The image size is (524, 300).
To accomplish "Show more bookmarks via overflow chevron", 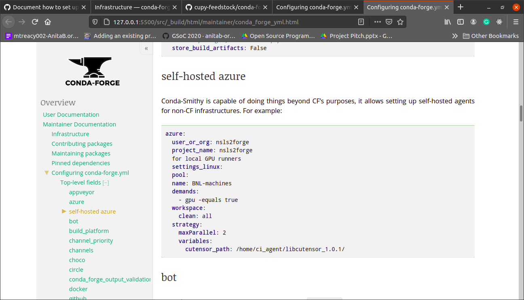I will pyautogui.click(x=455, y=36).
